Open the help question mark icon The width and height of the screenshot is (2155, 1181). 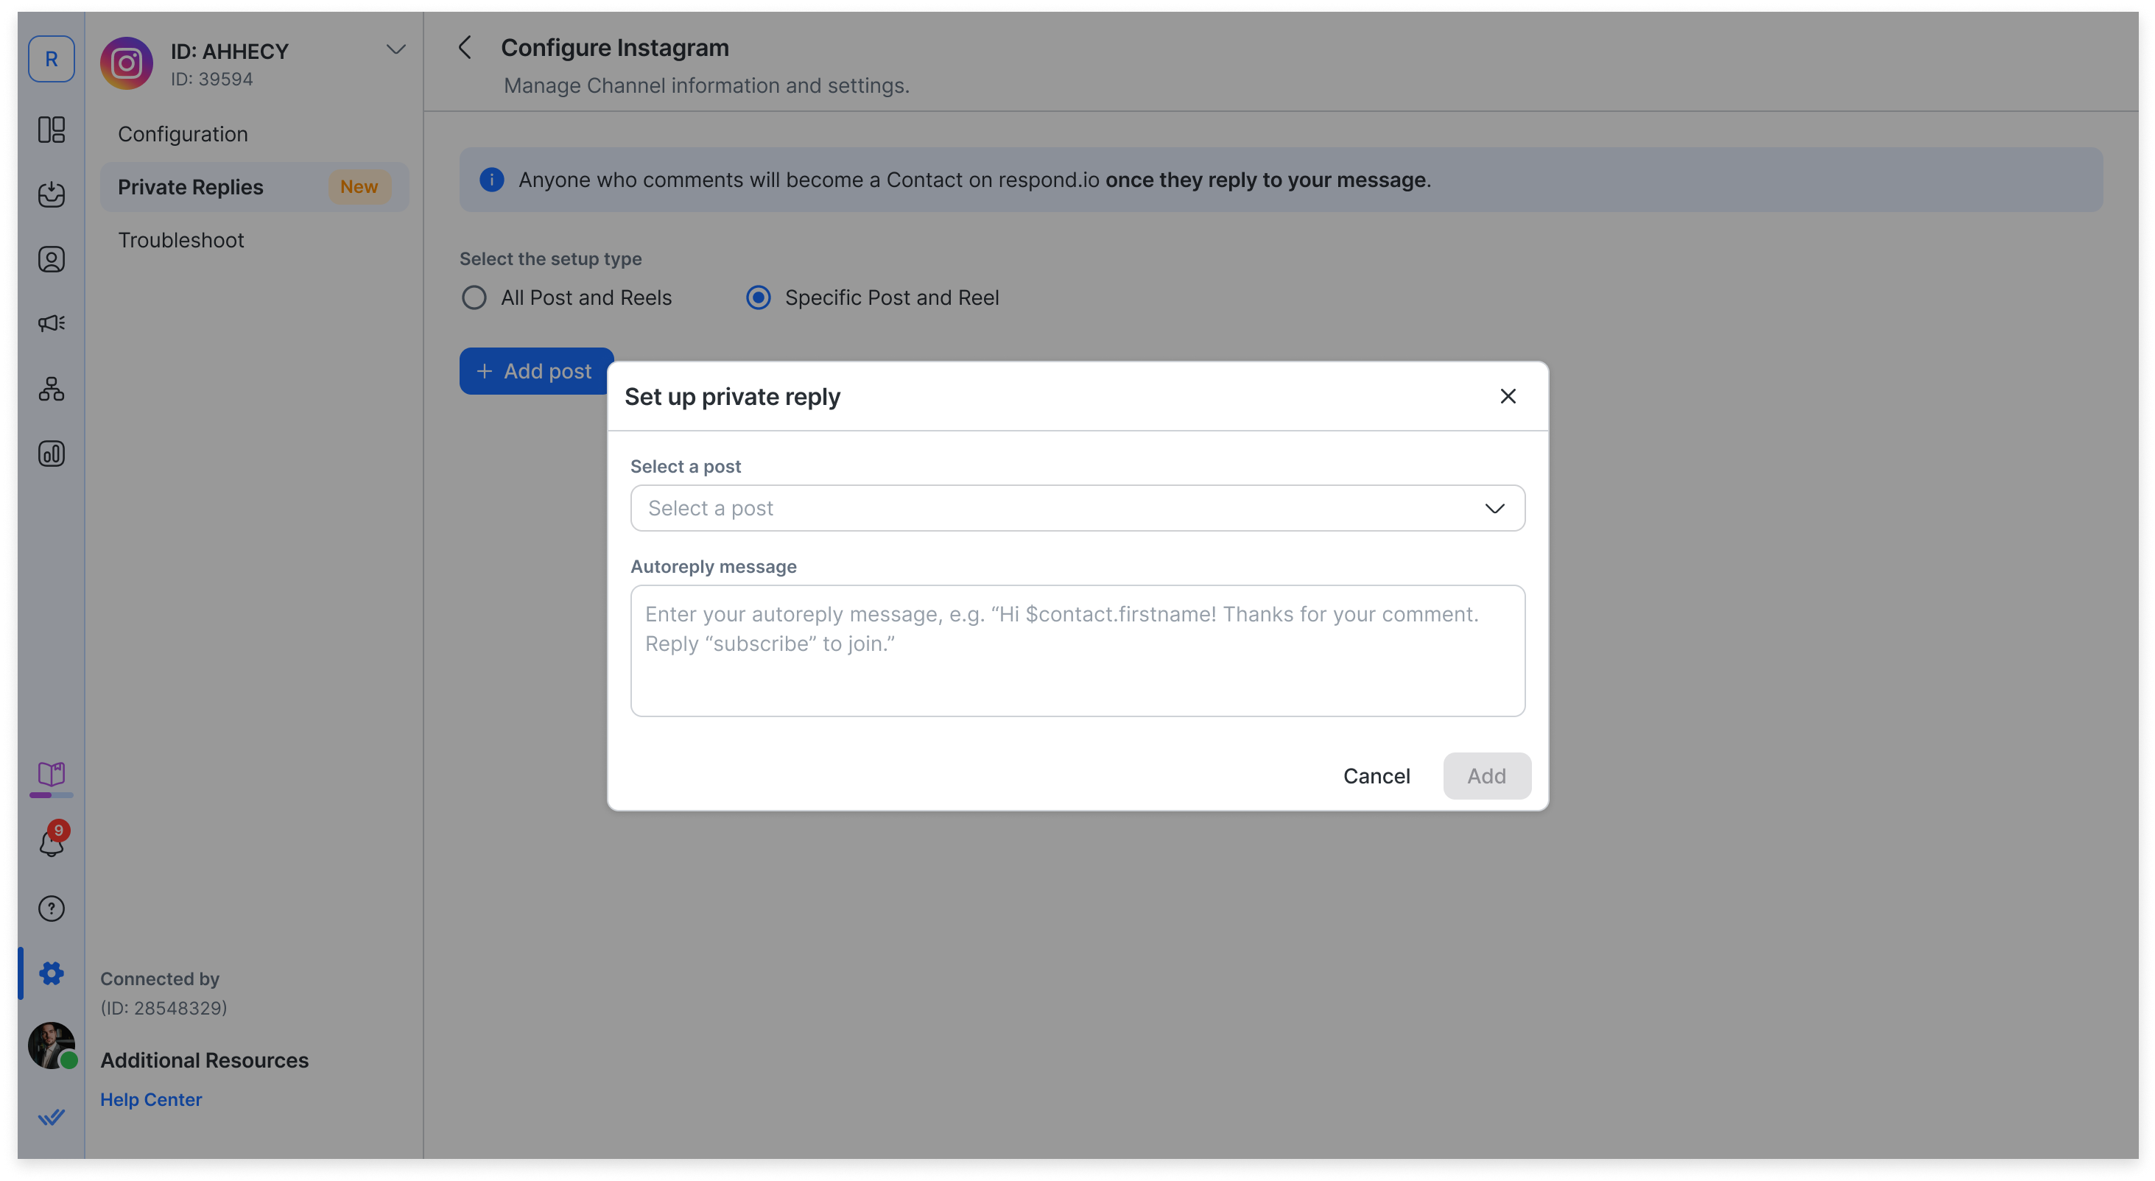click(x=51, y=909)
